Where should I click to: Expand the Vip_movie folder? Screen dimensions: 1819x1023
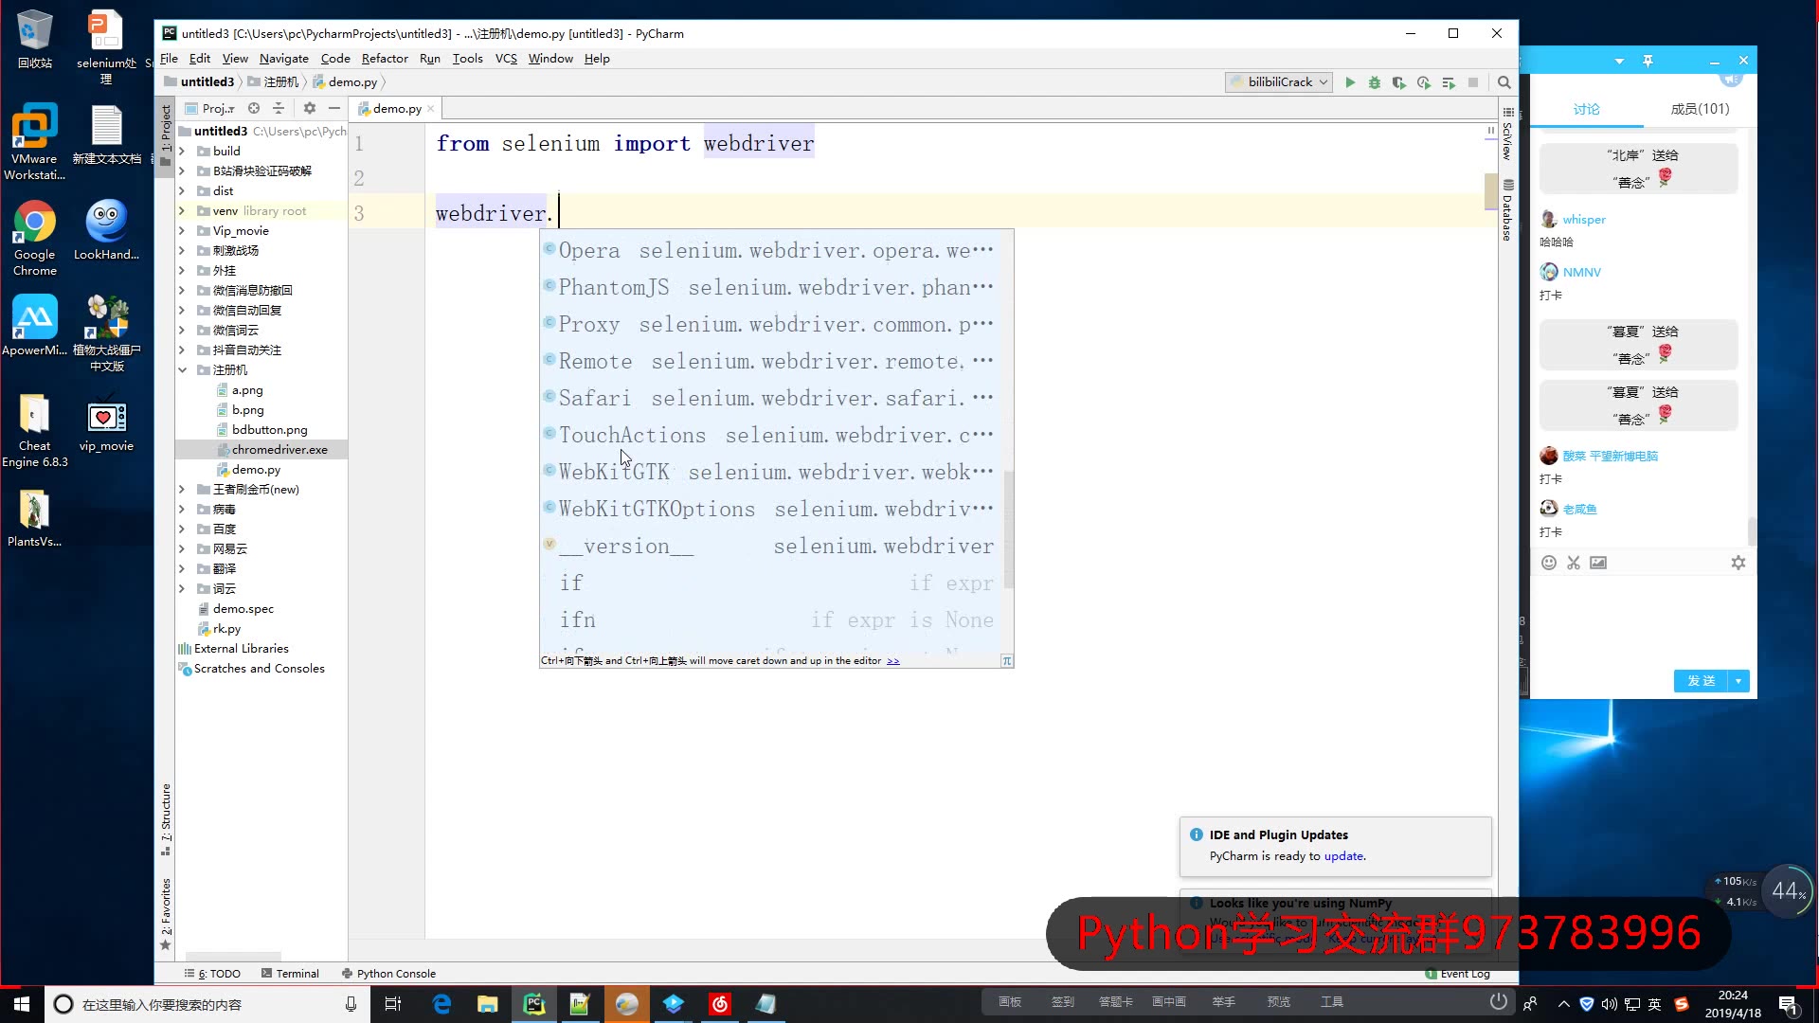tap(182, 231)
